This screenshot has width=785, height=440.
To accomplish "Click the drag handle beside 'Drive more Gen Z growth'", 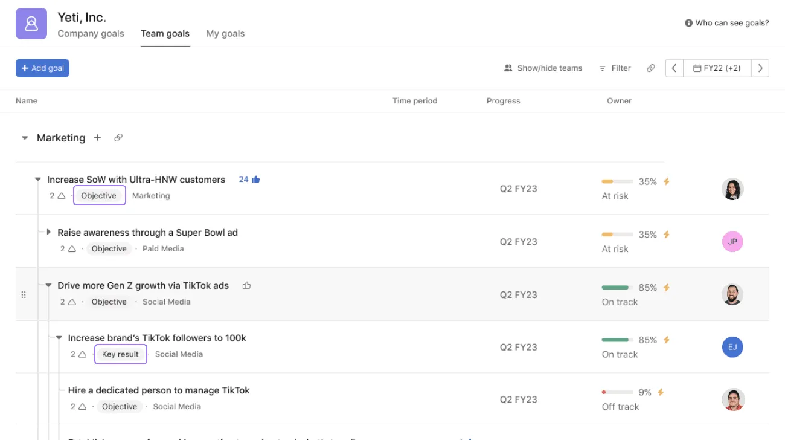I will click(24, 294).
